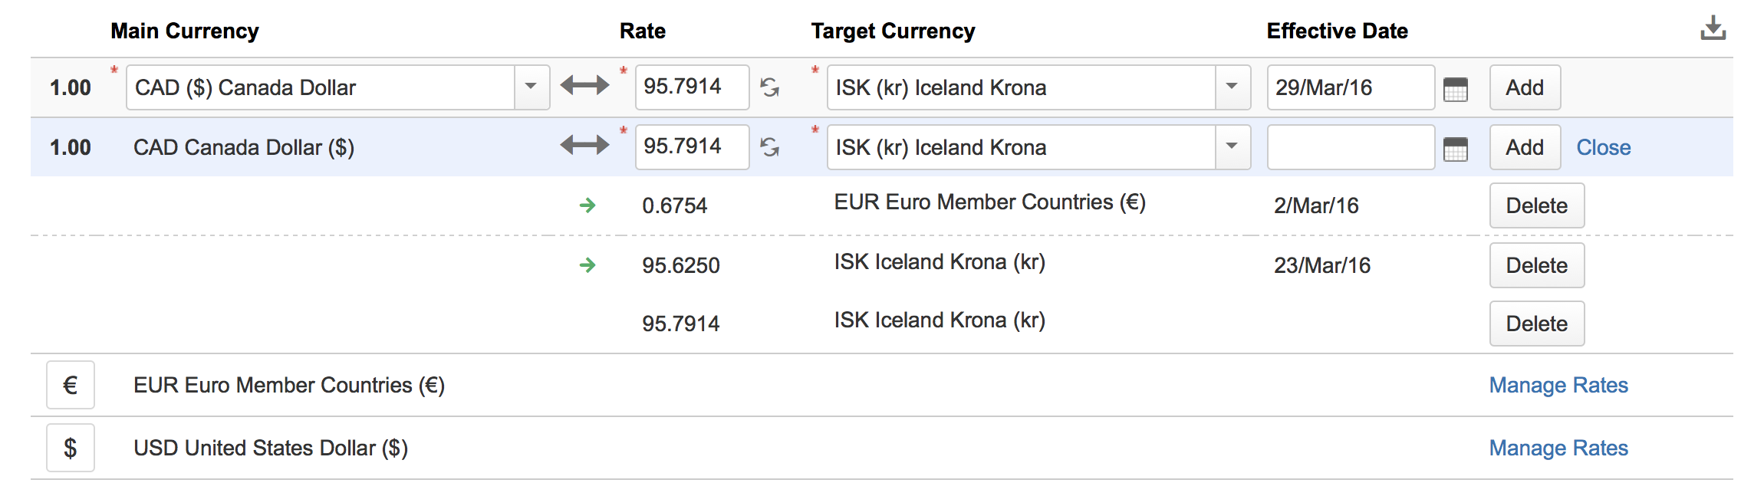
Task: Open Manage Rates for USD United States Dollar
Action: click(1558, 448)
